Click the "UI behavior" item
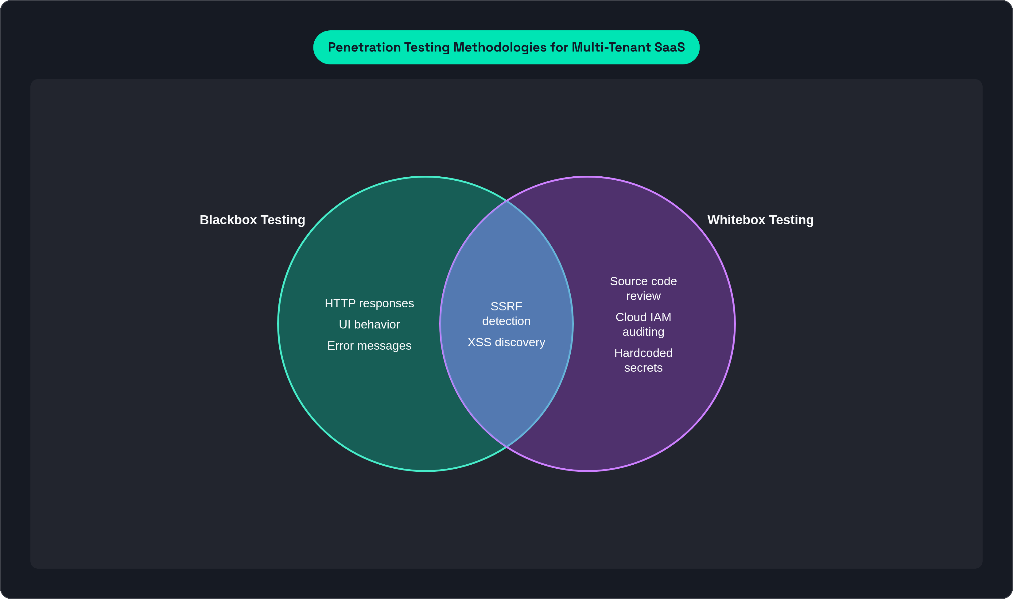 (x=369, y=324)
